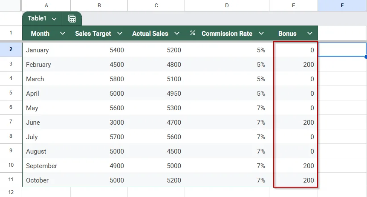Click the table view calculator icon

[72, 19]
